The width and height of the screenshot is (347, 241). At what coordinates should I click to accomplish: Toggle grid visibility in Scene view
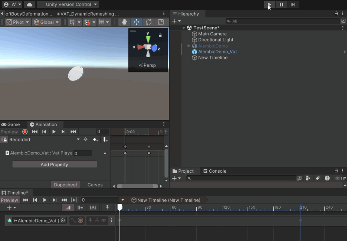[x=72, y=22]
